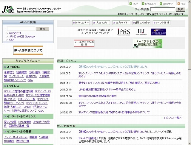191x145 pixels.
Task: Open the 2011.01.24 歴史的PIアドレス topic
Action: [x=119, y=83]
